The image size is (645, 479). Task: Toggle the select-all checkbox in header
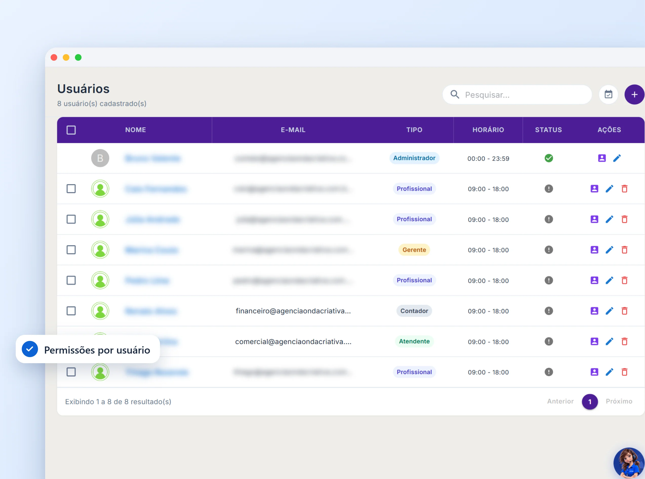(71, 130)
